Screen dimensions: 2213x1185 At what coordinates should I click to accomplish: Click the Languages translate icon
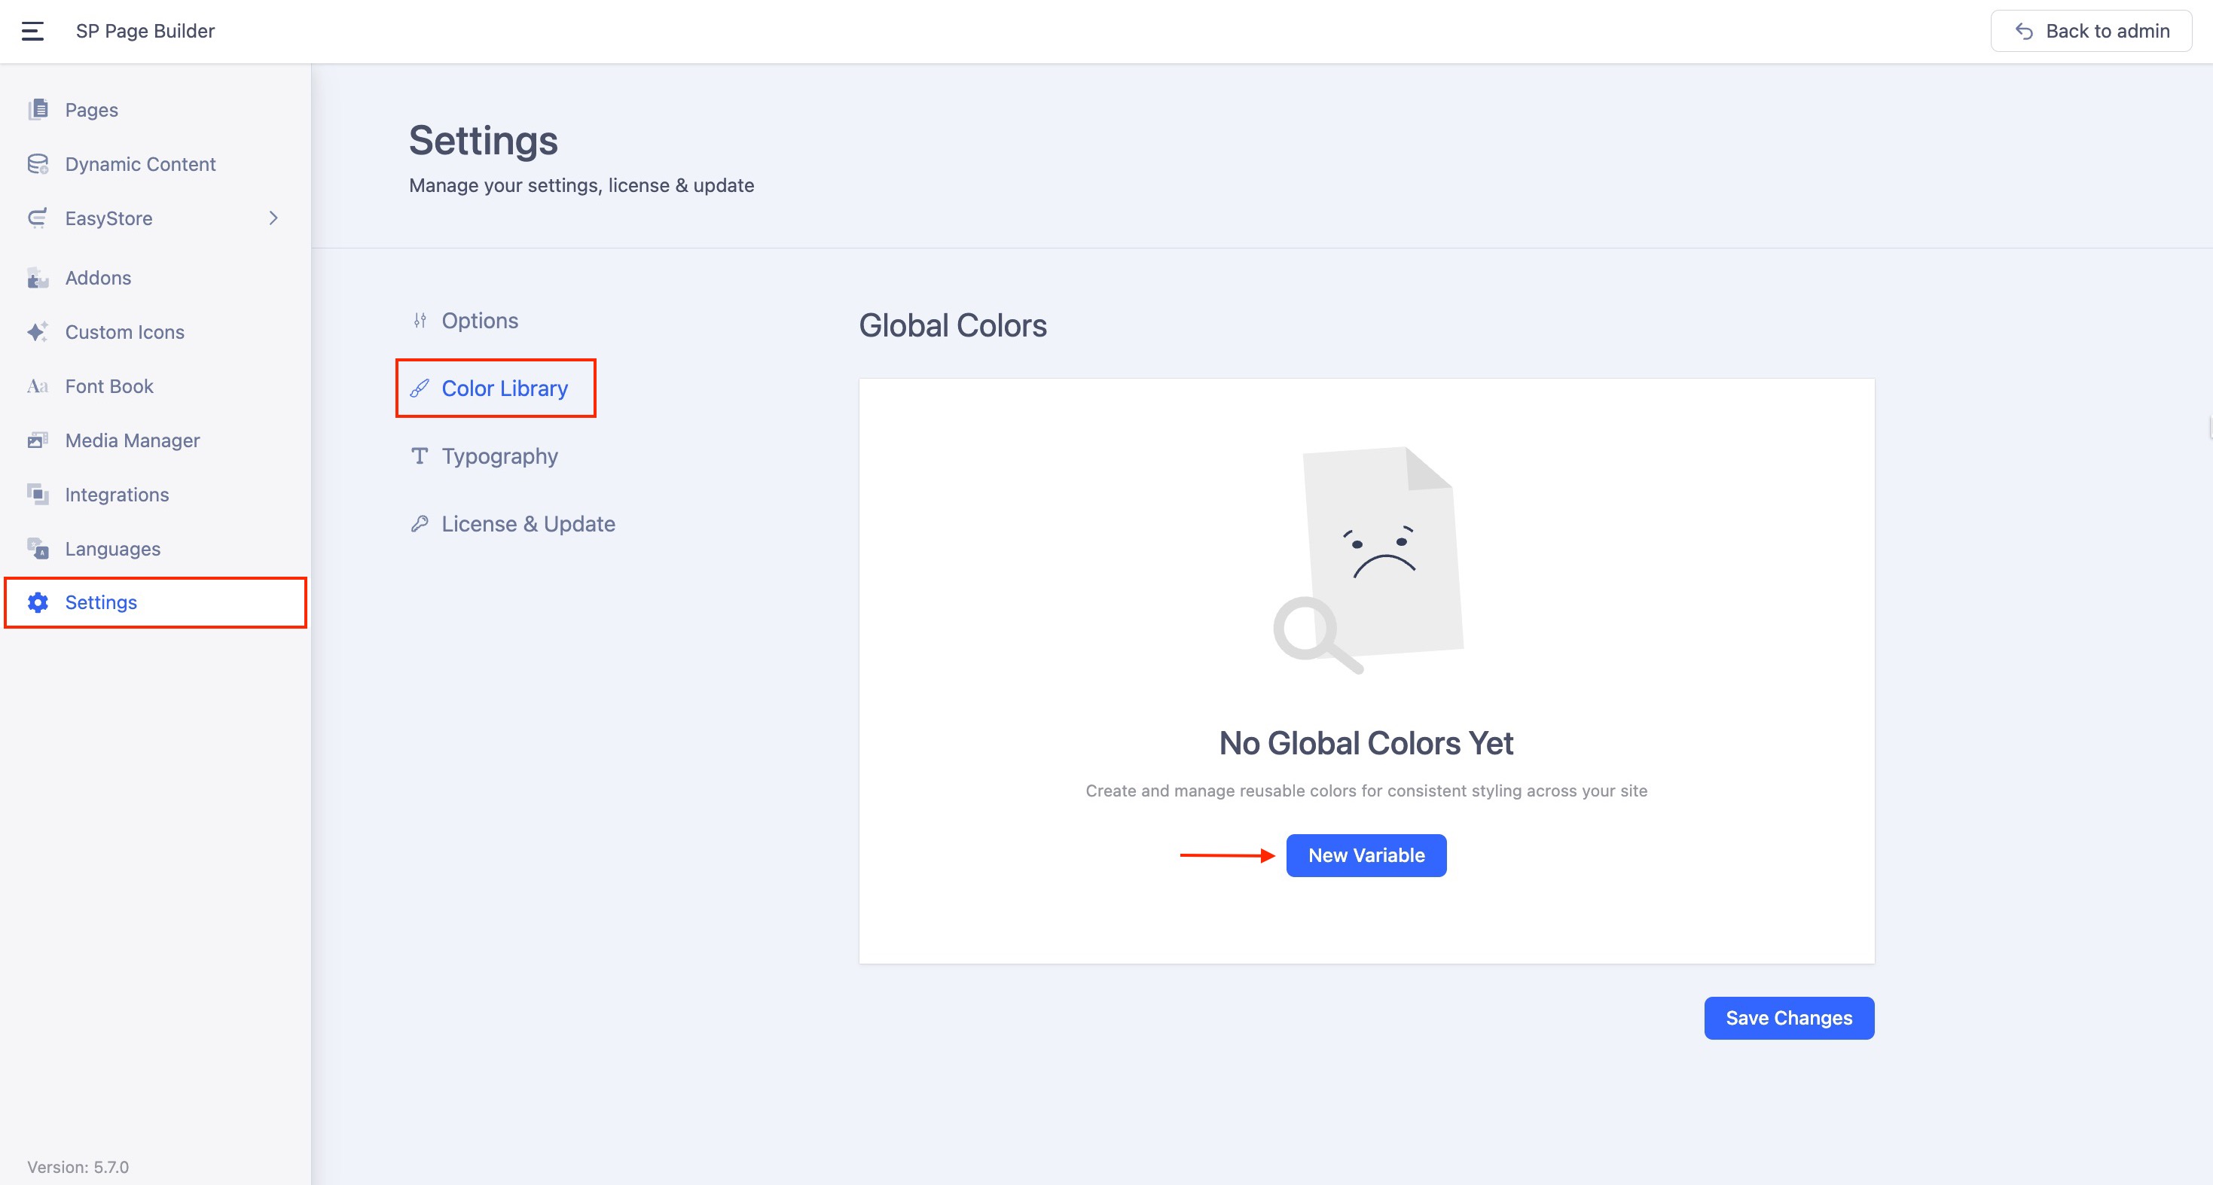(x=38, y=549)
